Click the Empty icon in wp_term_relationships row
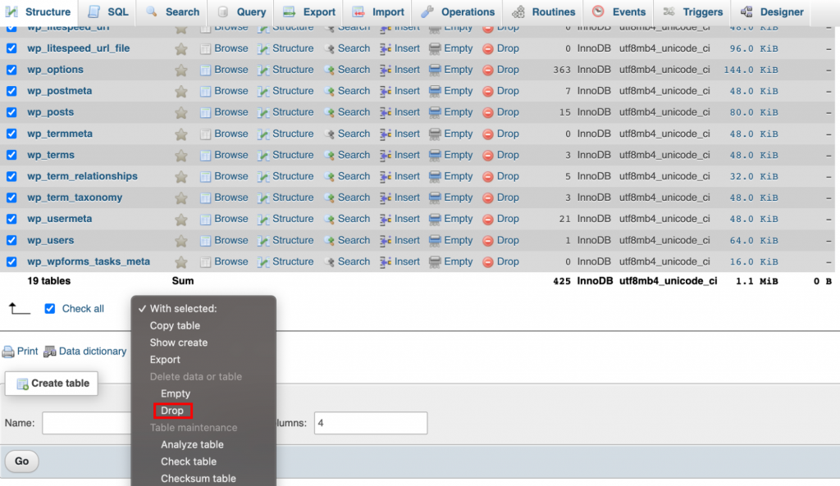The width and height of the screenshot is (840, 486). tap(435, 177)
